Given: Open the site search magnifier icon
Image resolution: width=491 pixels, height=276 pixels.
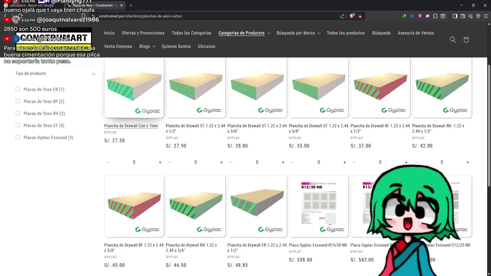Looking at the screenshot, I should (453, 39).
